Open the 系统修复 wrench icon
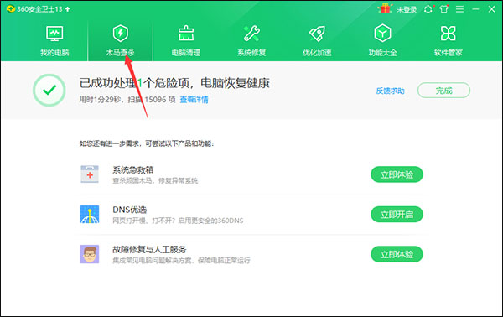 point(251,34)
